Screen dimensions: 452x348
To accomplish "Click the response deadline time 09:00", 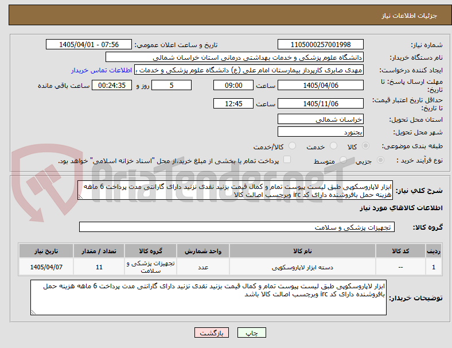I will tap(233, 85).
